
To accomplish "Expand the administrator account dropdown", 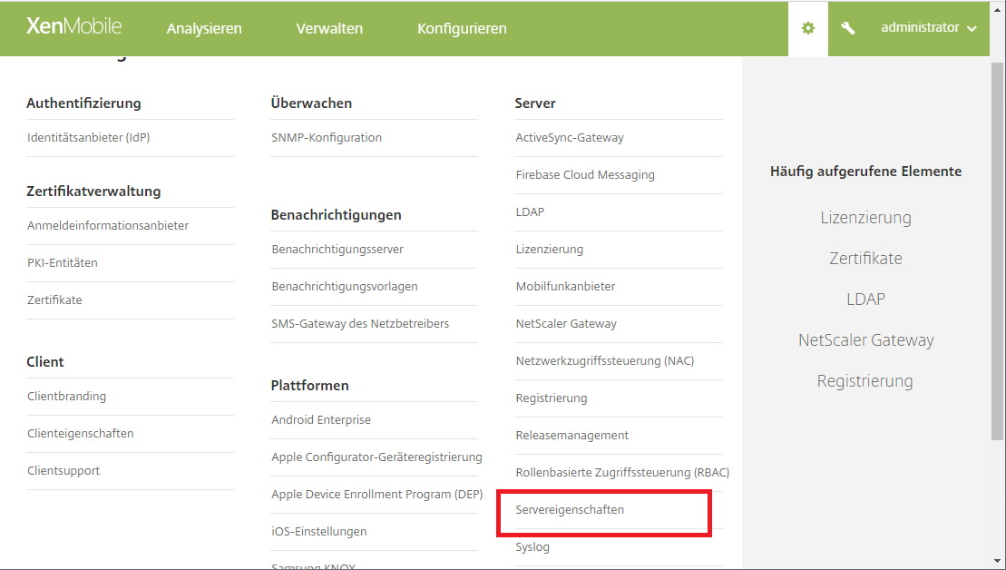I will (928, 28).
